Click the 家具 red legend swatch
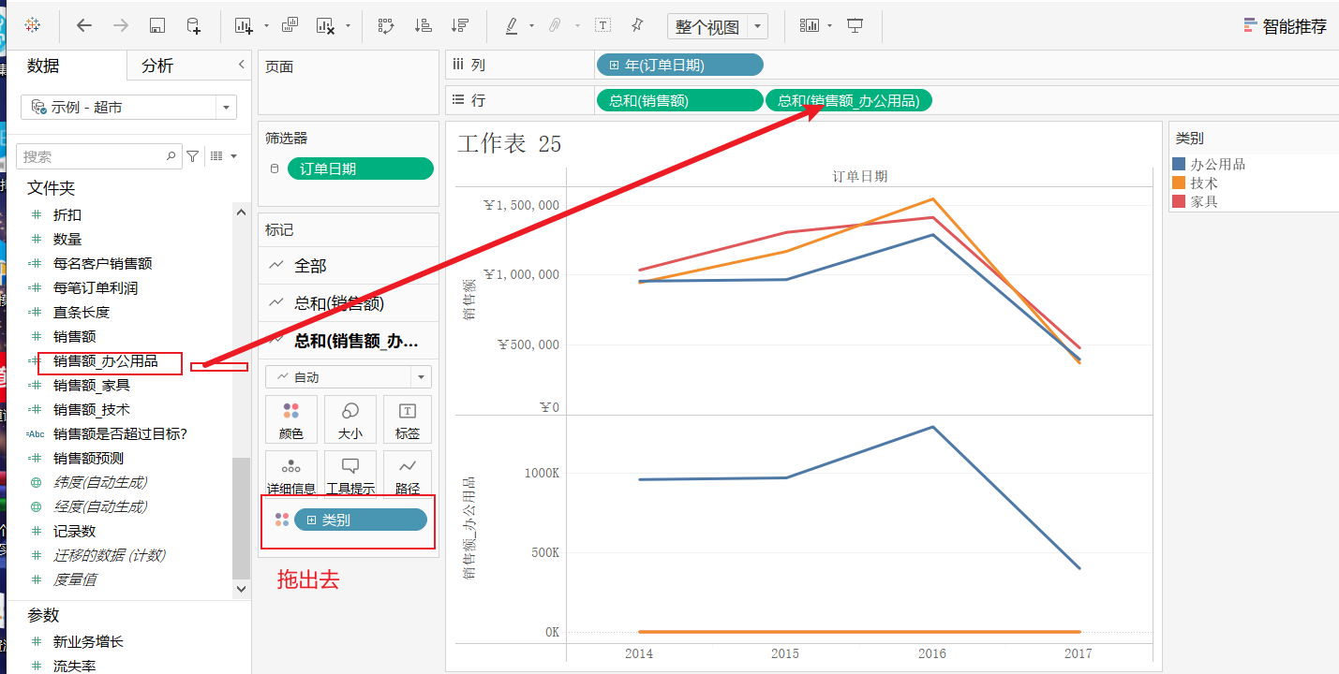The image size is (1339, 674). point(1179,201)
